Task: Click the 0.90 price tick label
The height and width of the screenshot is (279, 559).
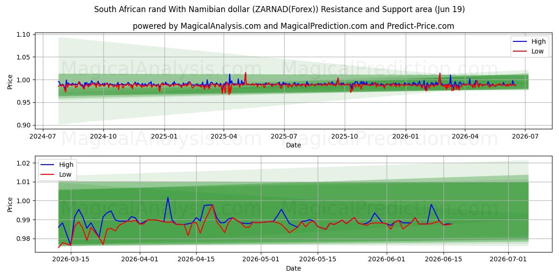Action: coord(23,125)
